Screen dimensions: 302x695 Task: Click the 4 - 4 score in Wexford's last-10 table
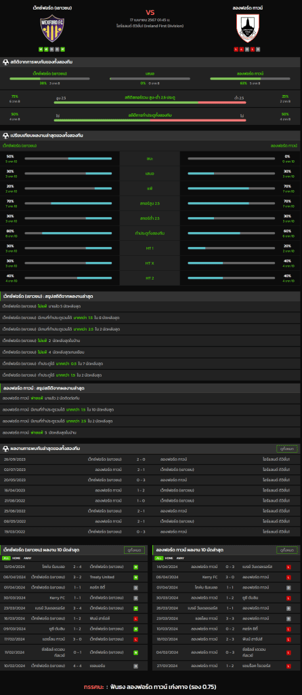point(77,666)
